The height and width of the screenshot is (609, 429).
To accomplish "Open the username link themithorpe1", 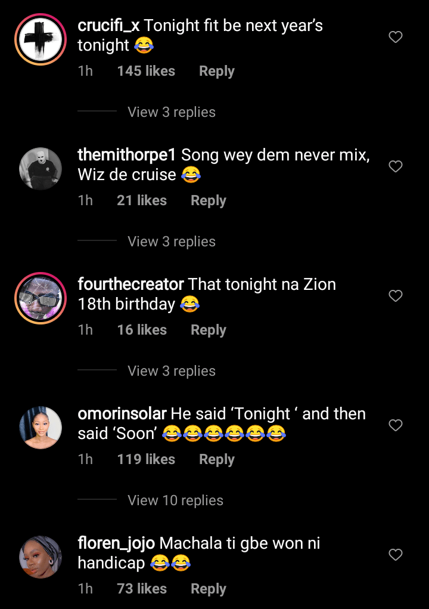I will [127, 155].
